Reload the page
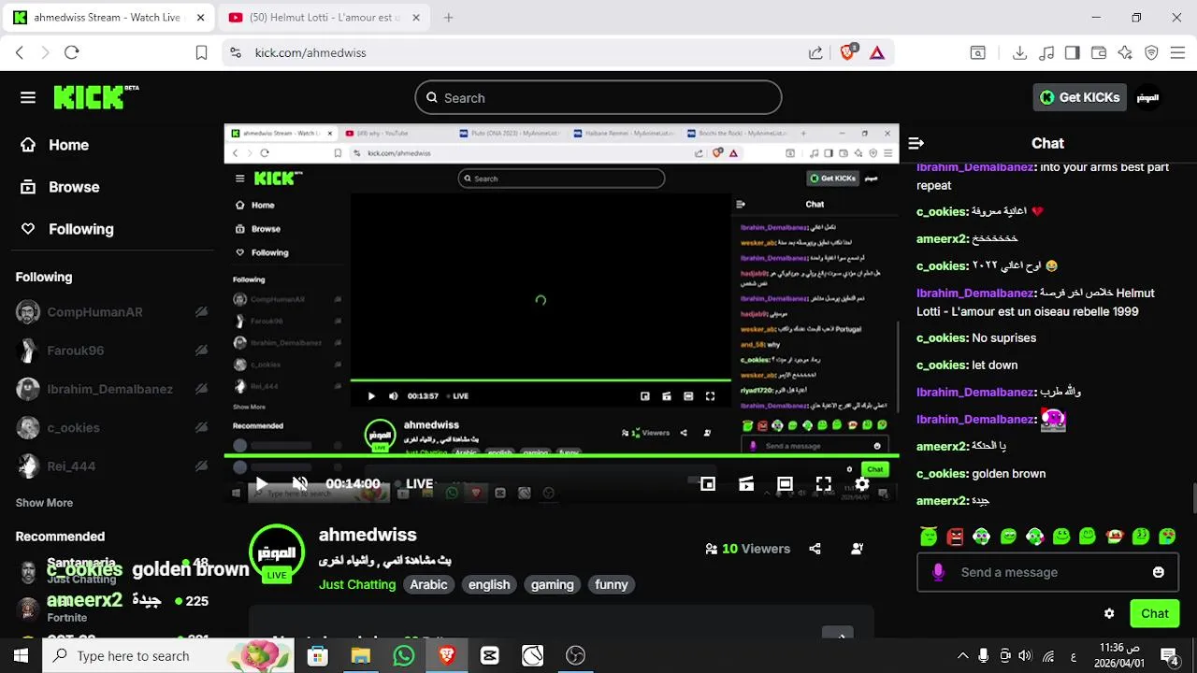The image size is (1197, 673). (x=71, y=52)
